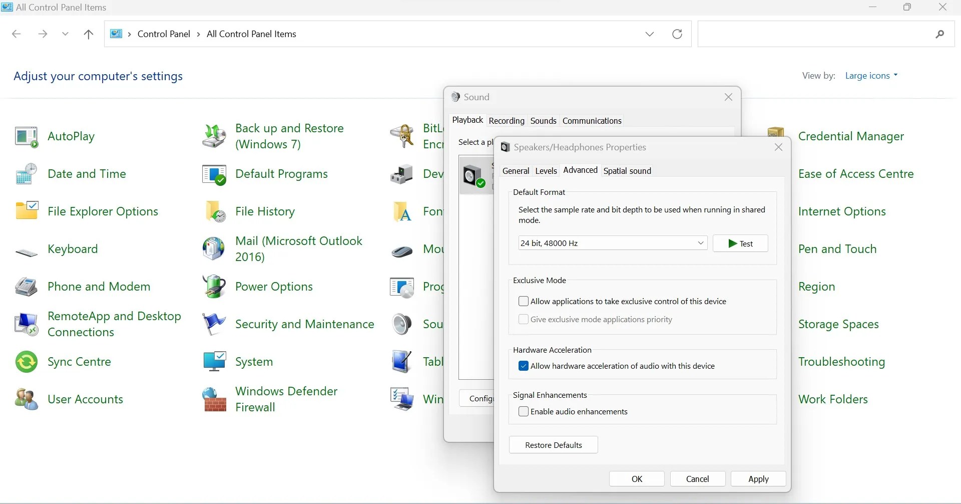
Task: Open Region settings
Action: point(816,287)
